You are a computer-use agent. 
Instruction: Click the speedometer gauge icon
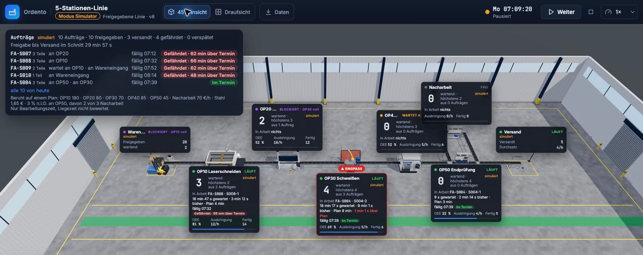point(608,12)
